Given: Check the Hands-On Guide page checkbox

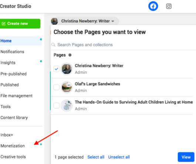Looking at the screenshot, I should 56,106.
